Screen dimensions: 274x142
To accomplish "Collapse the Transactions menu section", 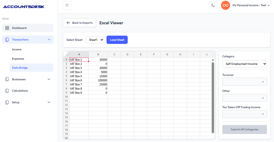I will tap(28, 40).
